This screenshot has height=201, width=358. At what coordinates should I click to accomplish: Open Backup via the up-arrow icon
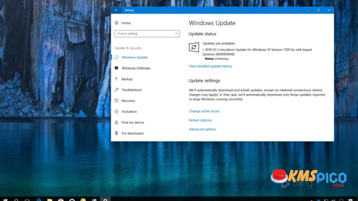[116, 79]
